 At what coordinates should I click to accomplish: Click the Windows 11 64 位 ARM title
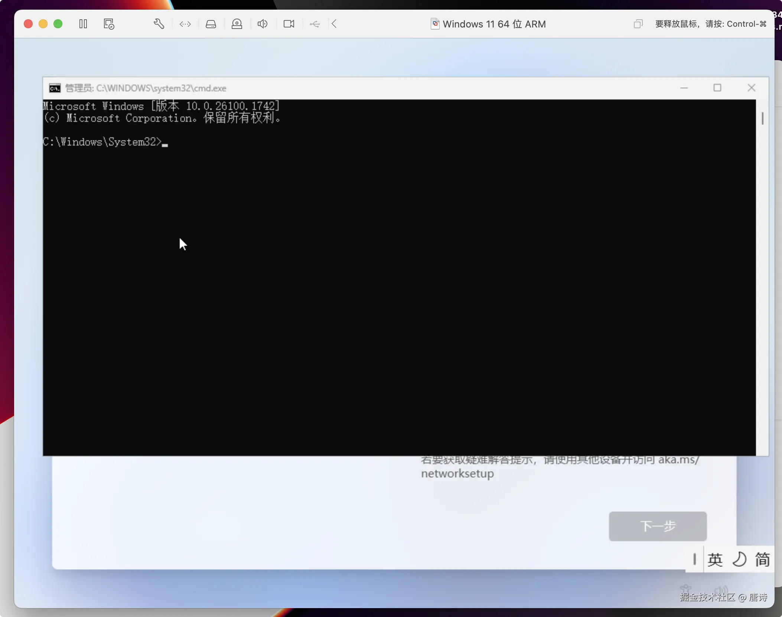(x=494, y=24)
